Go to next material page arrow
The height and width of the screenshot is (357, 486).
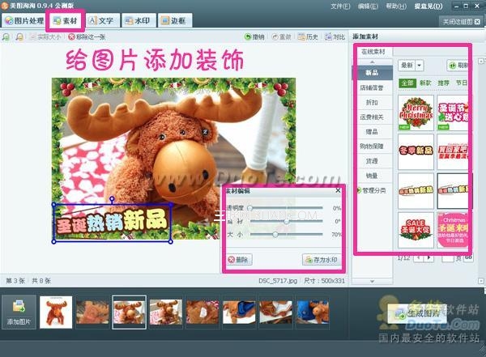[429, 257]
